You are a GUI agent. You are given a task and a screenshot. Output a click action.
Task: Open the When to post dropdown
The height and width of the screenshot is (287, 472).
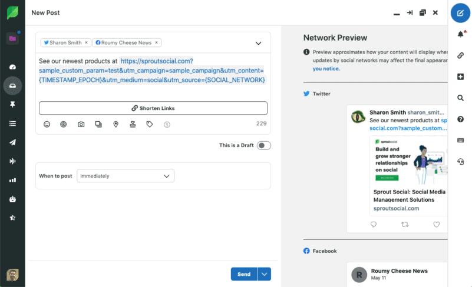(126, 176)
